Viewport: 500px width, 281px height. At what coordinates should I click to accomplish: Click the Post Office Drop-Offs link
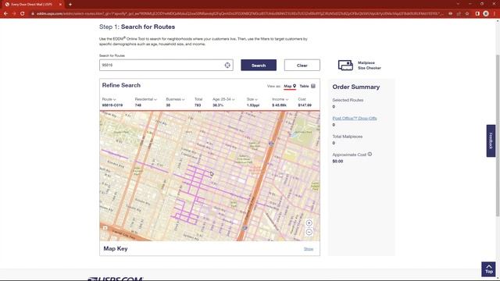coord(355,118)
